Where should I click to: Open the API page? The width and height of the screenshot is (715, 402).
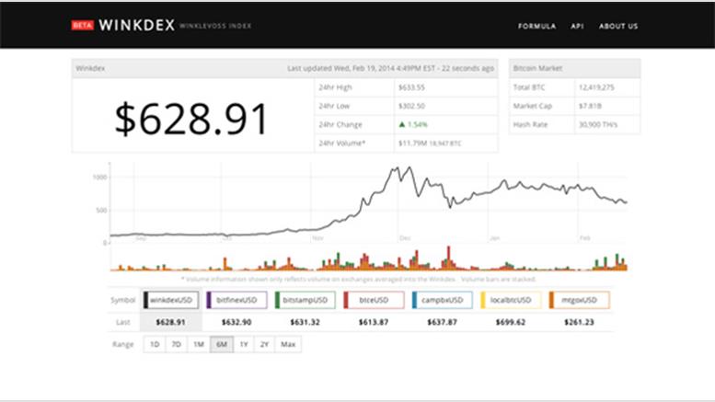577,26
